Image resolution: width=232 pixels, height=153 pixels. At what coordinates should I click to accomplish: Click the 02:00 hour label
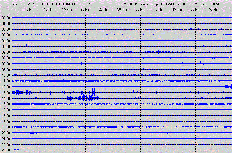coord(6,30)
